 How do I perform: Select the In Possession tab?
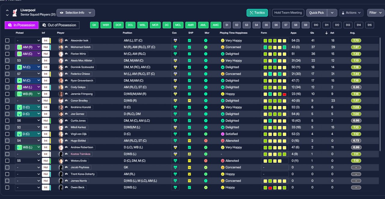pyautogui.click(x=22, y=25)
